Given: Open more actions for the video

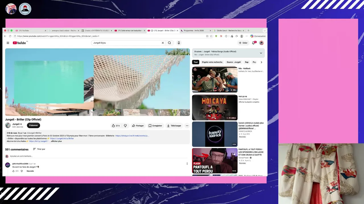Looking at the screenshot, I should pos(187,126).
